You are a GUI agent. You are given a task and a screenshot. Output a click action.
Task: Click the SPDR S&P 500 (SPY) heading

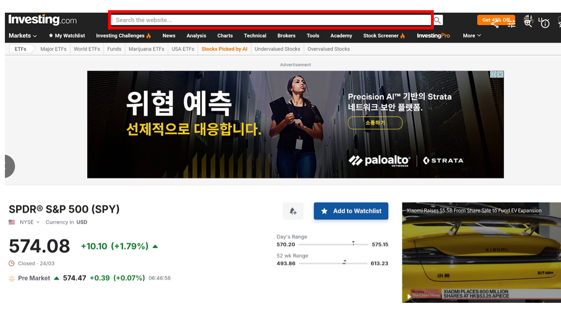(64, 209)
